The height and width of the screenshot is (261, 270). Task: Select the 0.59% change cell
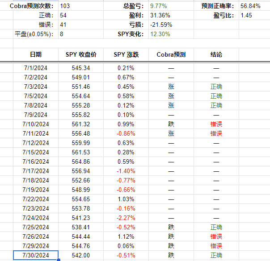(x=126, y=162)
